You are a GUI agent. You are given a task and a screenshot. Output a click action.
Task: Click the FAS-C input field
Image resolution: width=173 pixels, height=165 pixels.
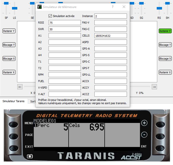point(111,29)
